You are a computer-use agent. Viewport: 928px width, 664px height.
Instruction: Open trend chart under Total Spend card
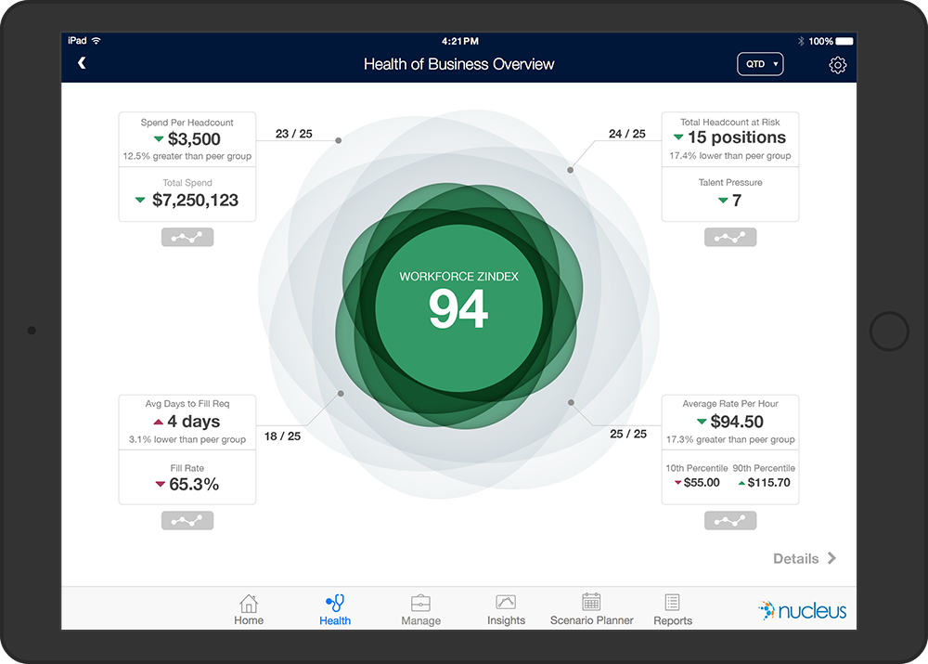point(187,238)
